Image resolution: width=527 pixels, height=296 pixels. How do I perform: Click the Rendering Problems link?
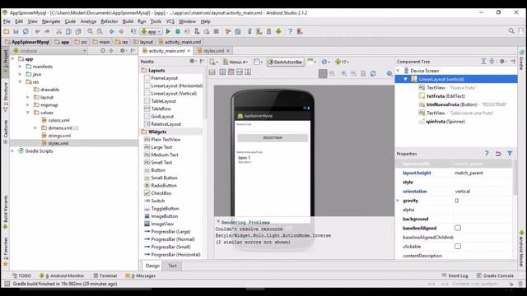[245, 222]
